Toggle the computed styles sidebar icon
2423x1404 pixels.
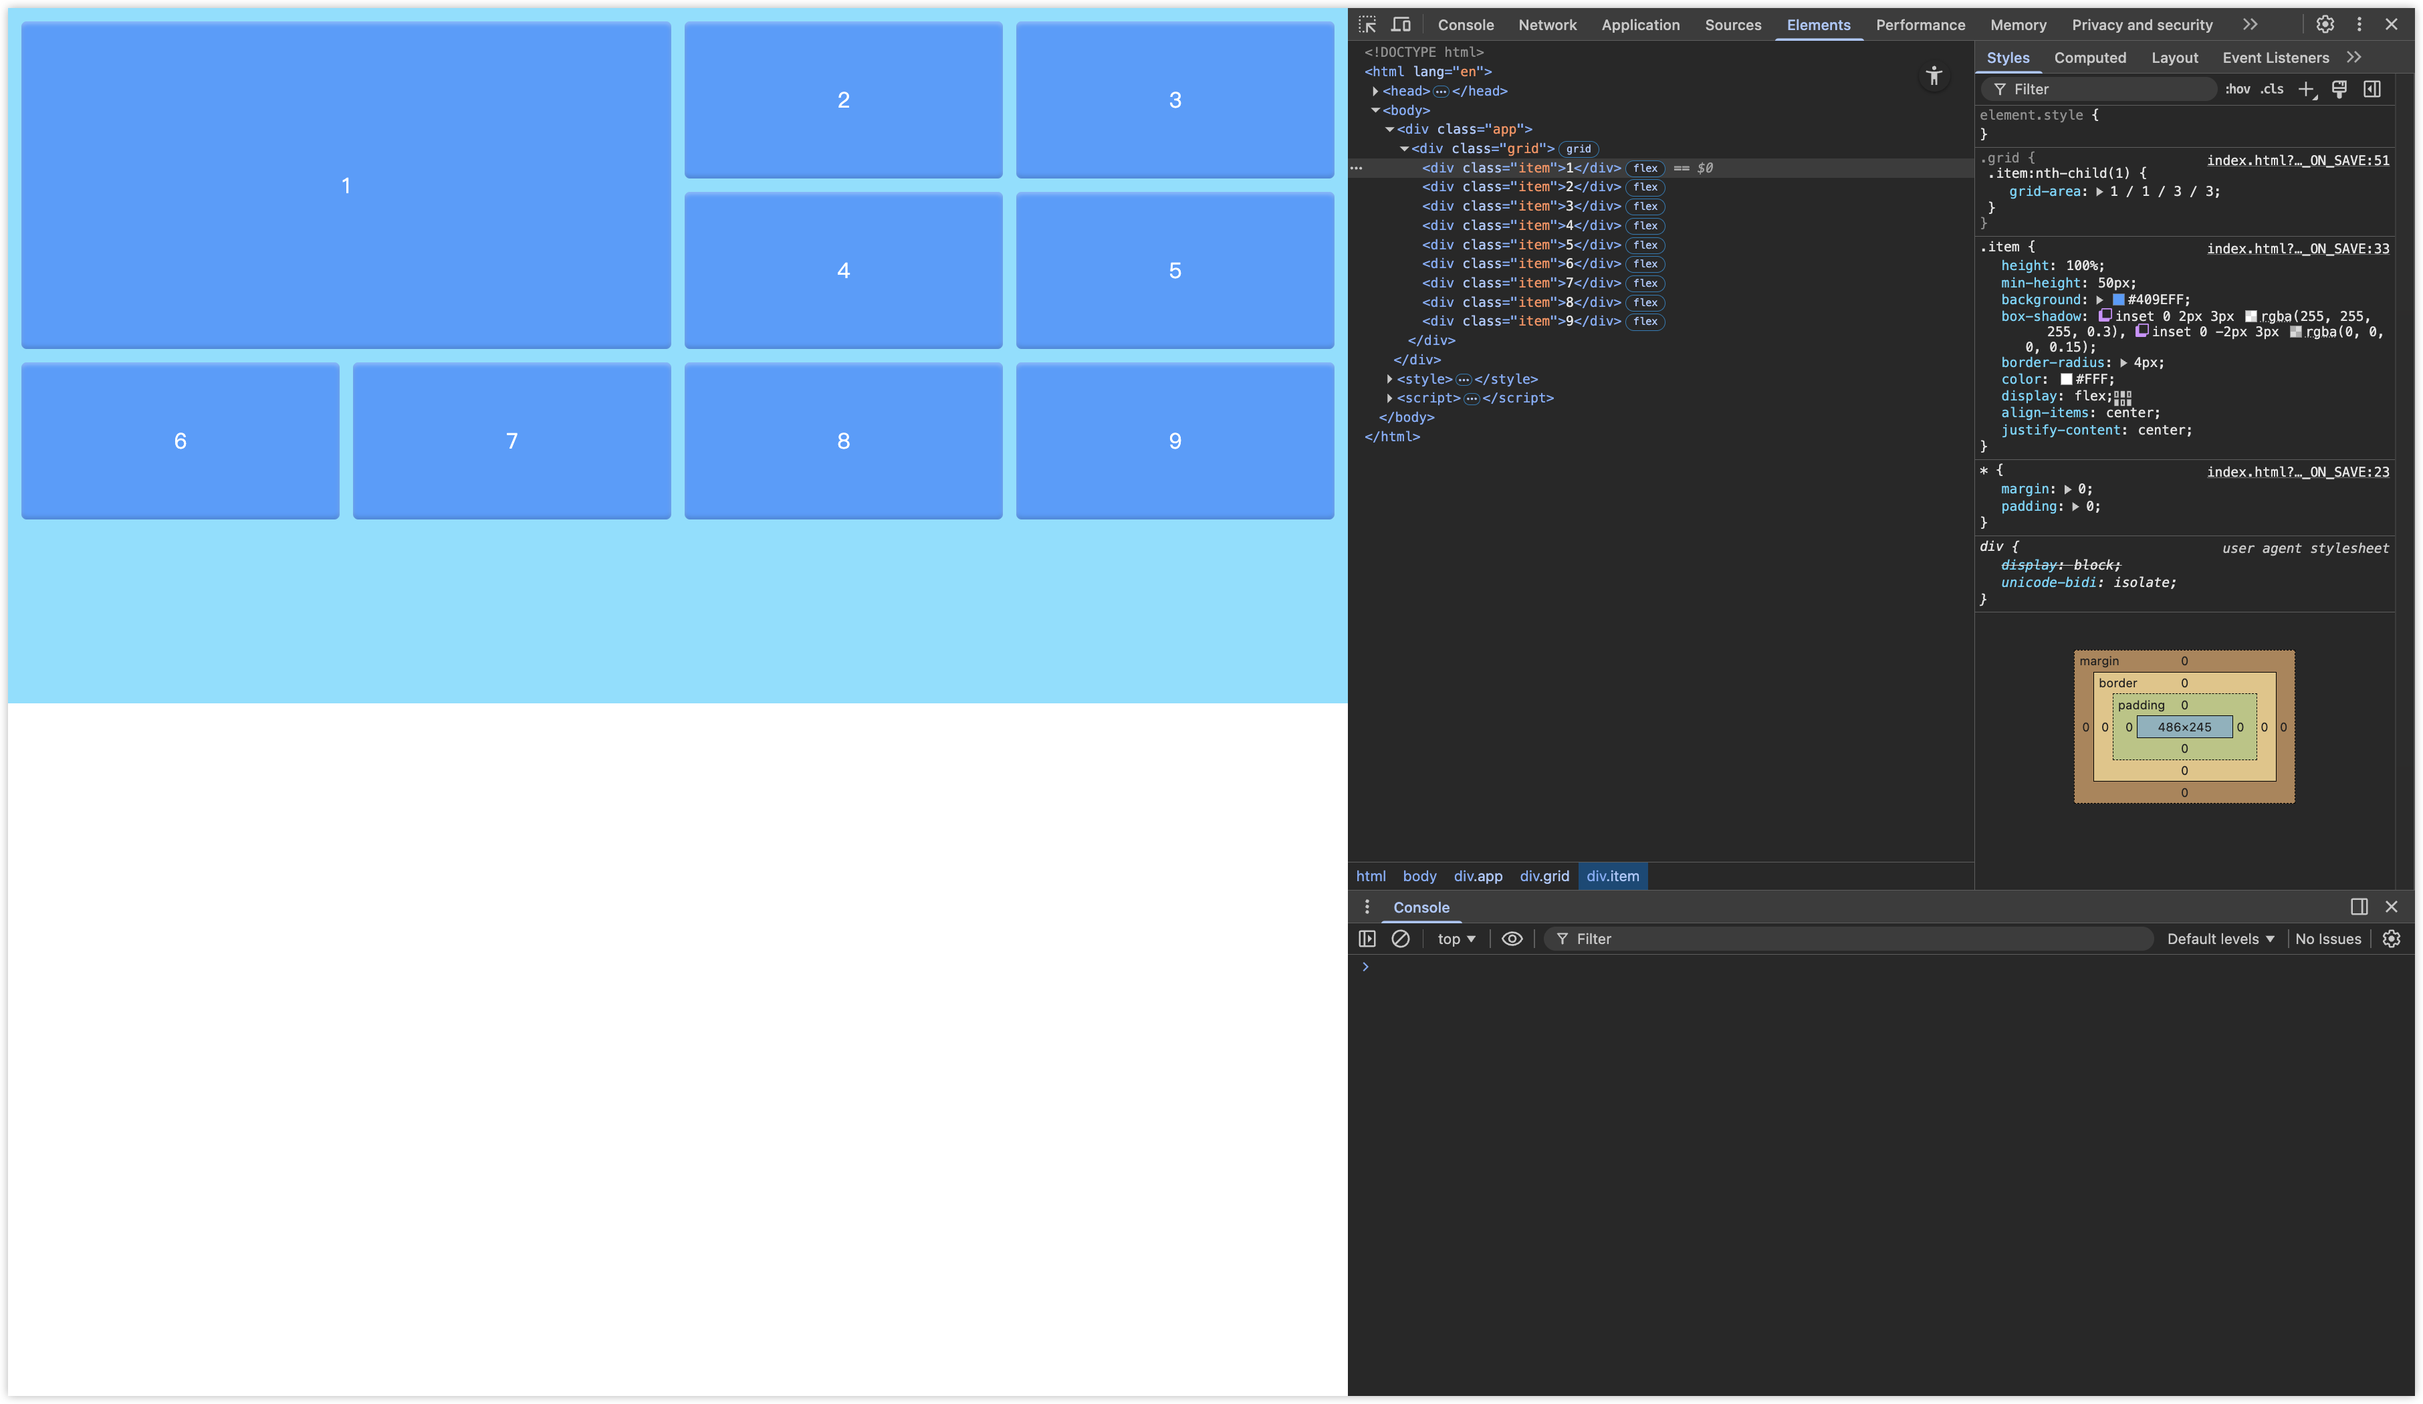pyautogui.click(x=2372, y=90)
